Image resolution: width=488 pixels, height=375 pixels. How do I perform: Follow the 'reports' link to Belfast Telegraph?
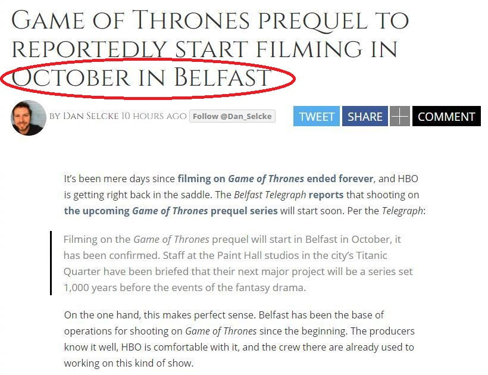pyautogui.click(x=326, y=195)
